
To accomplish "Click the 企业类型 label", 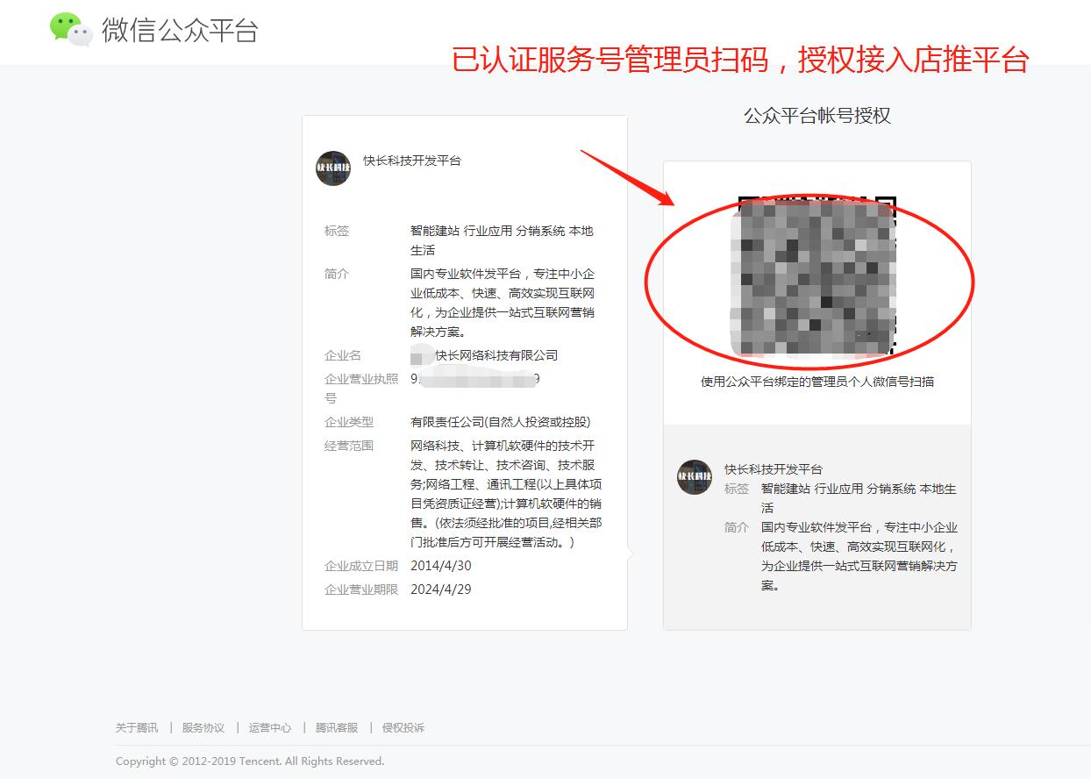I will (349, 422).
